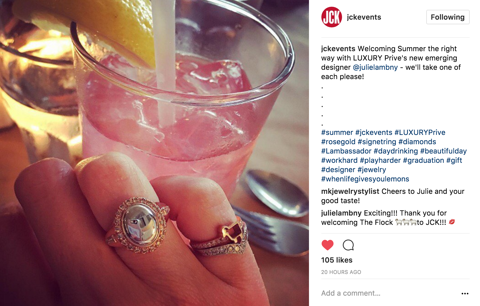Open the three-dot more options menu

tap(465, 293)
